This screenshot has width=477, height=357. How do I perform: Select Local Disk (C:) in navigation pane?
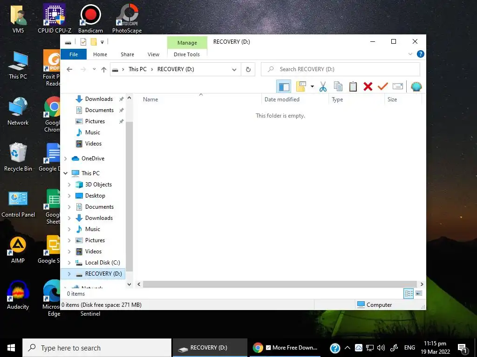pyautogui.click(x=102, y=263)
